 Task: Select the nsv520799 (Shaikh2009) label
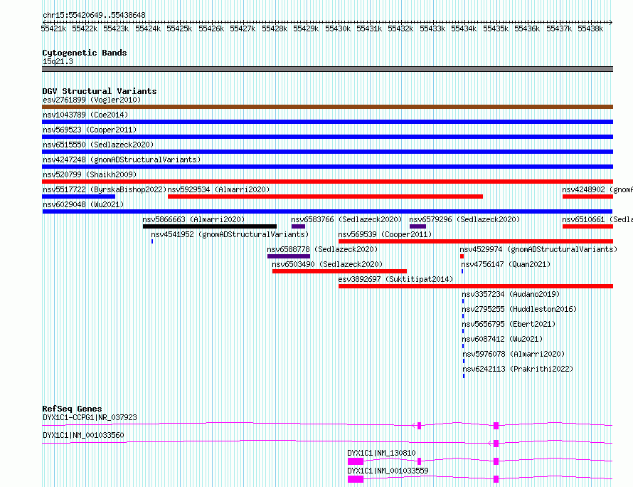tap(90, 174)
